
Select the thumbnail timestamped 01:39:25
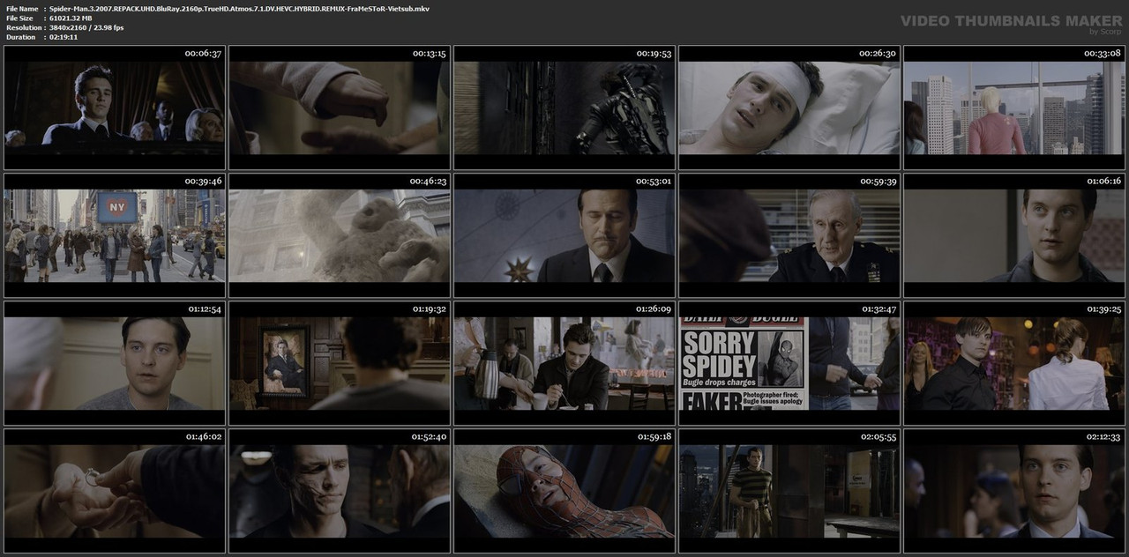point(1014,363)
